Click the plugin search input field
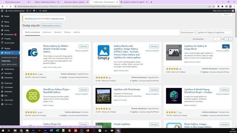This screenshot has height=133, width=237. (x=214, y=33)
